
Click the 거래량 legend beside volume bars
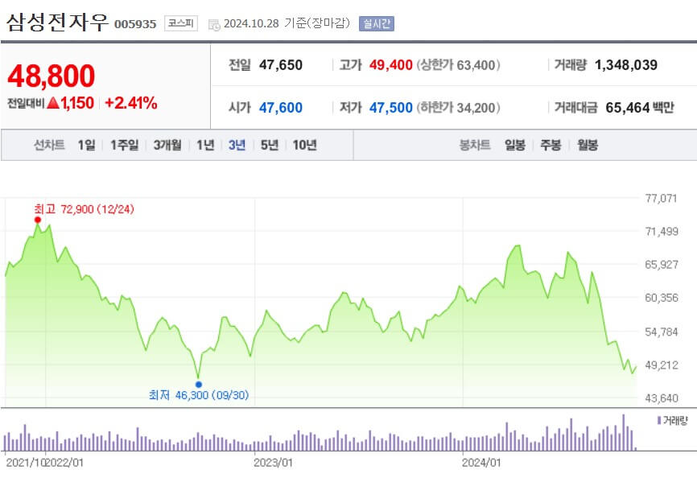click(672, 420)
